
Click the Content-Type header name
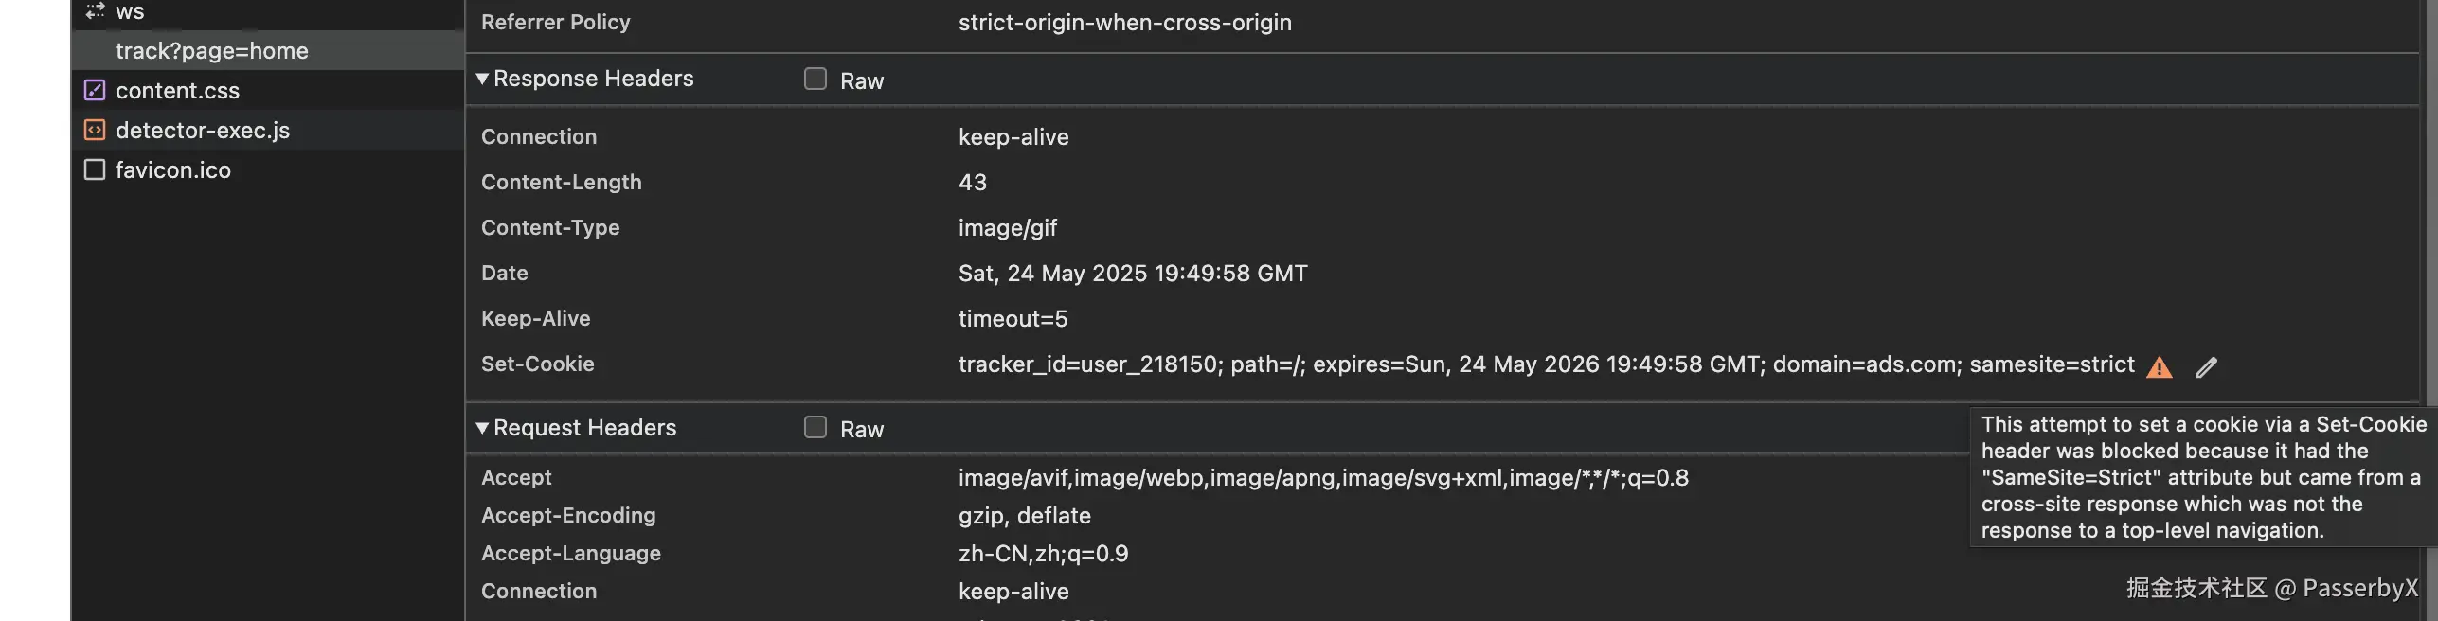550,228
